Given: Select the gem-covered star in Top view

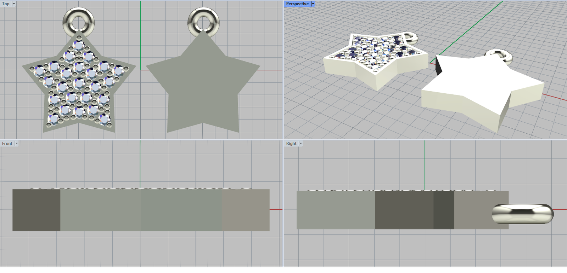Looking at the screenshot, I should 79,85.
